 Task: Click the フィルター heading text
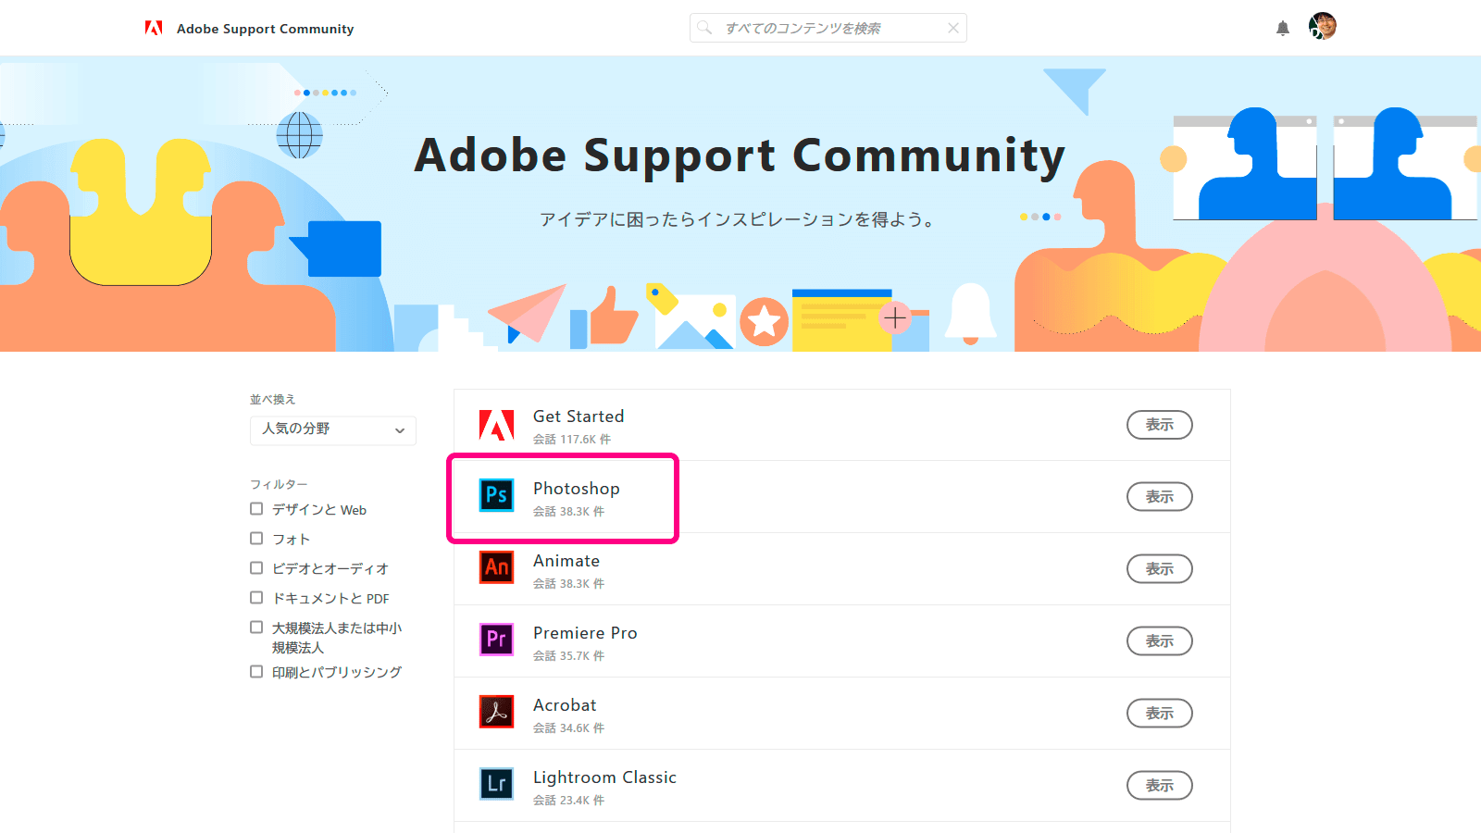(279, 484)
